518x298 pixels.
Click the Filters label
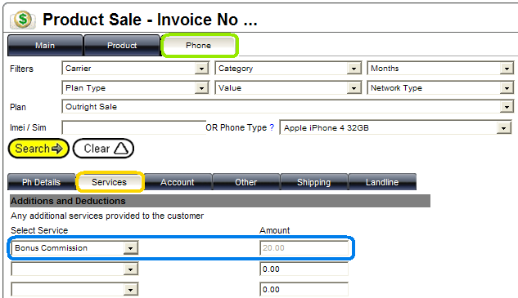coord(21,69)
